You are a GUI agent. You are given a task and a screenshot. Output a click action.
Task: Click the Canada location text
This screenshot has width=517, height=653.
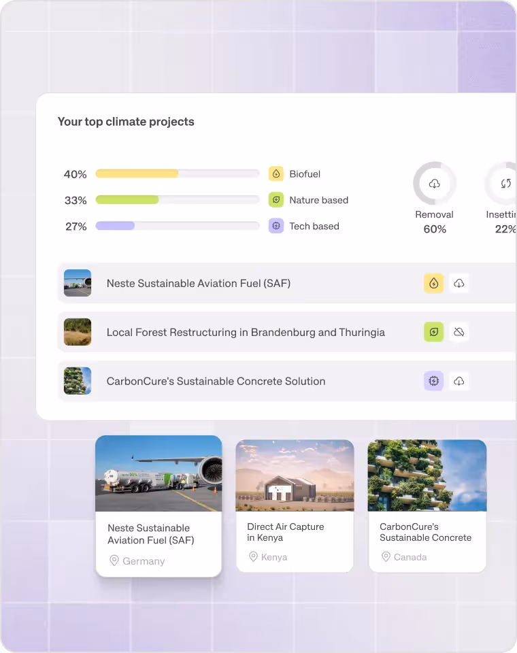point(410,557)
